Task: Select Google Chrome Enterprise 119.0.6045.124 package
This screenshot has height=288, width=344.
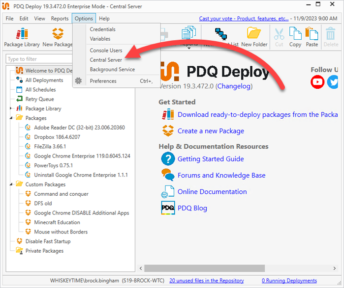Action: (82, 156)
